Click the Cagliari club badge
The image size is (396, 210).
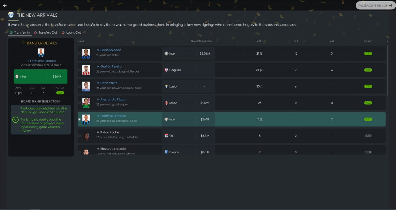[x=166, y=70]
